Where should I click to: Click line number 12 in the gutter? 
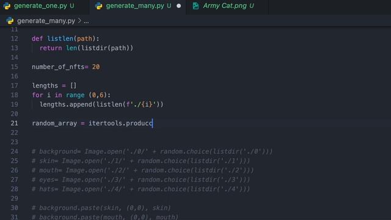point(14,38)
